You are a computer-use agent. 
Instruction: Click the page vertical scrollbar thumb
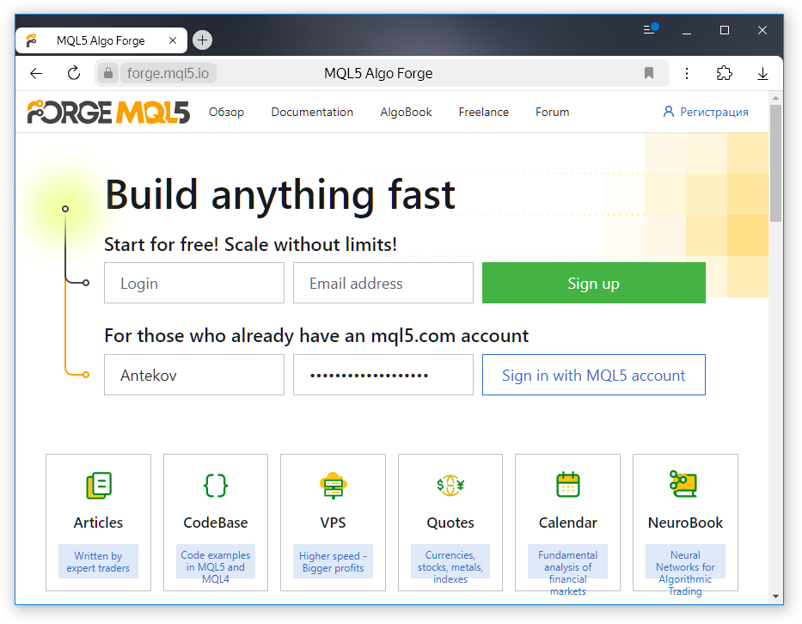click(775, 163)
